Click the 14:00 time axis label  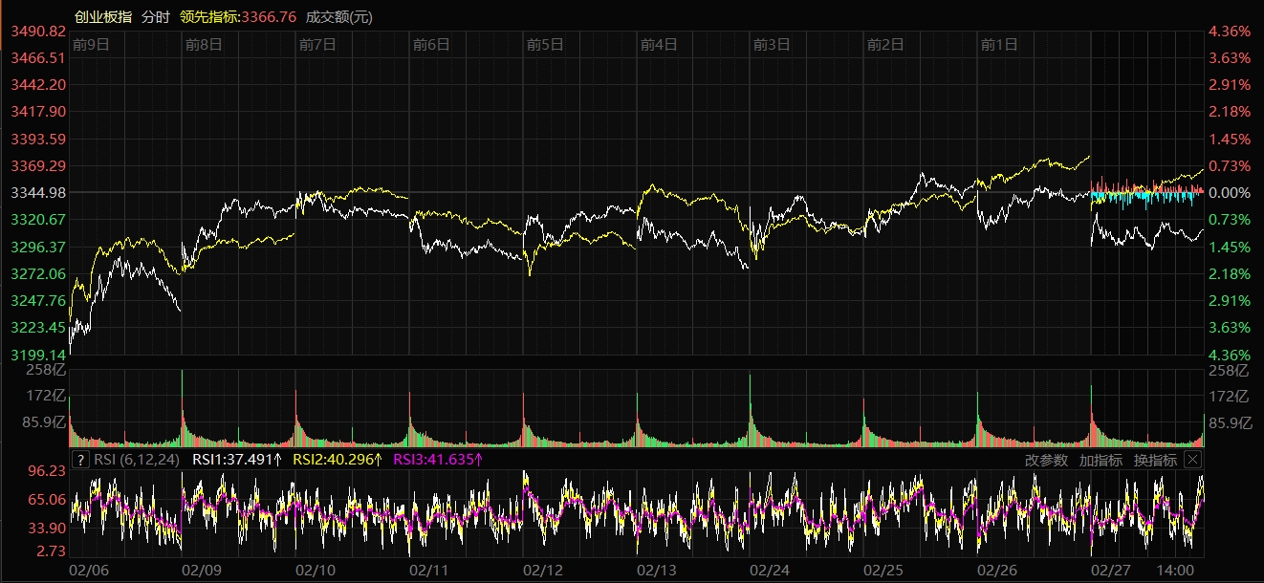(1175, 570)
